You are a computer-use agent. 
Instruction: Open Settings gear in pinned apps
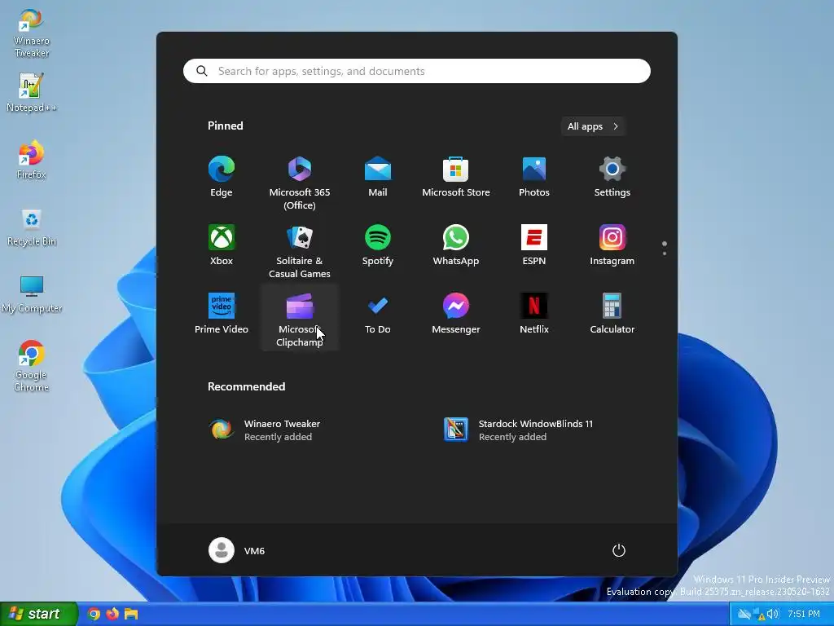coord(612,178)
